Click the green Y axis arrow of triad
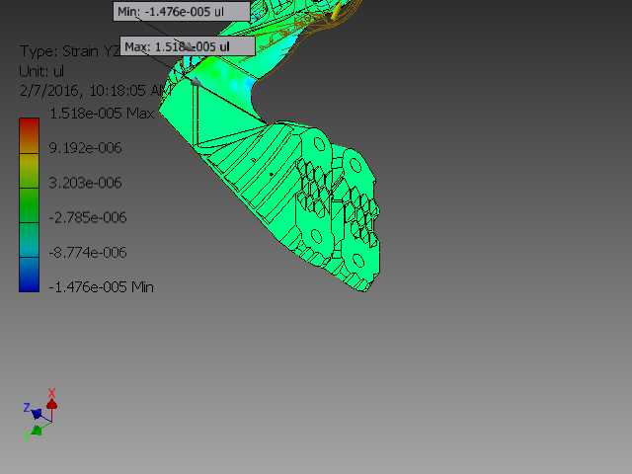 (37, 431)
